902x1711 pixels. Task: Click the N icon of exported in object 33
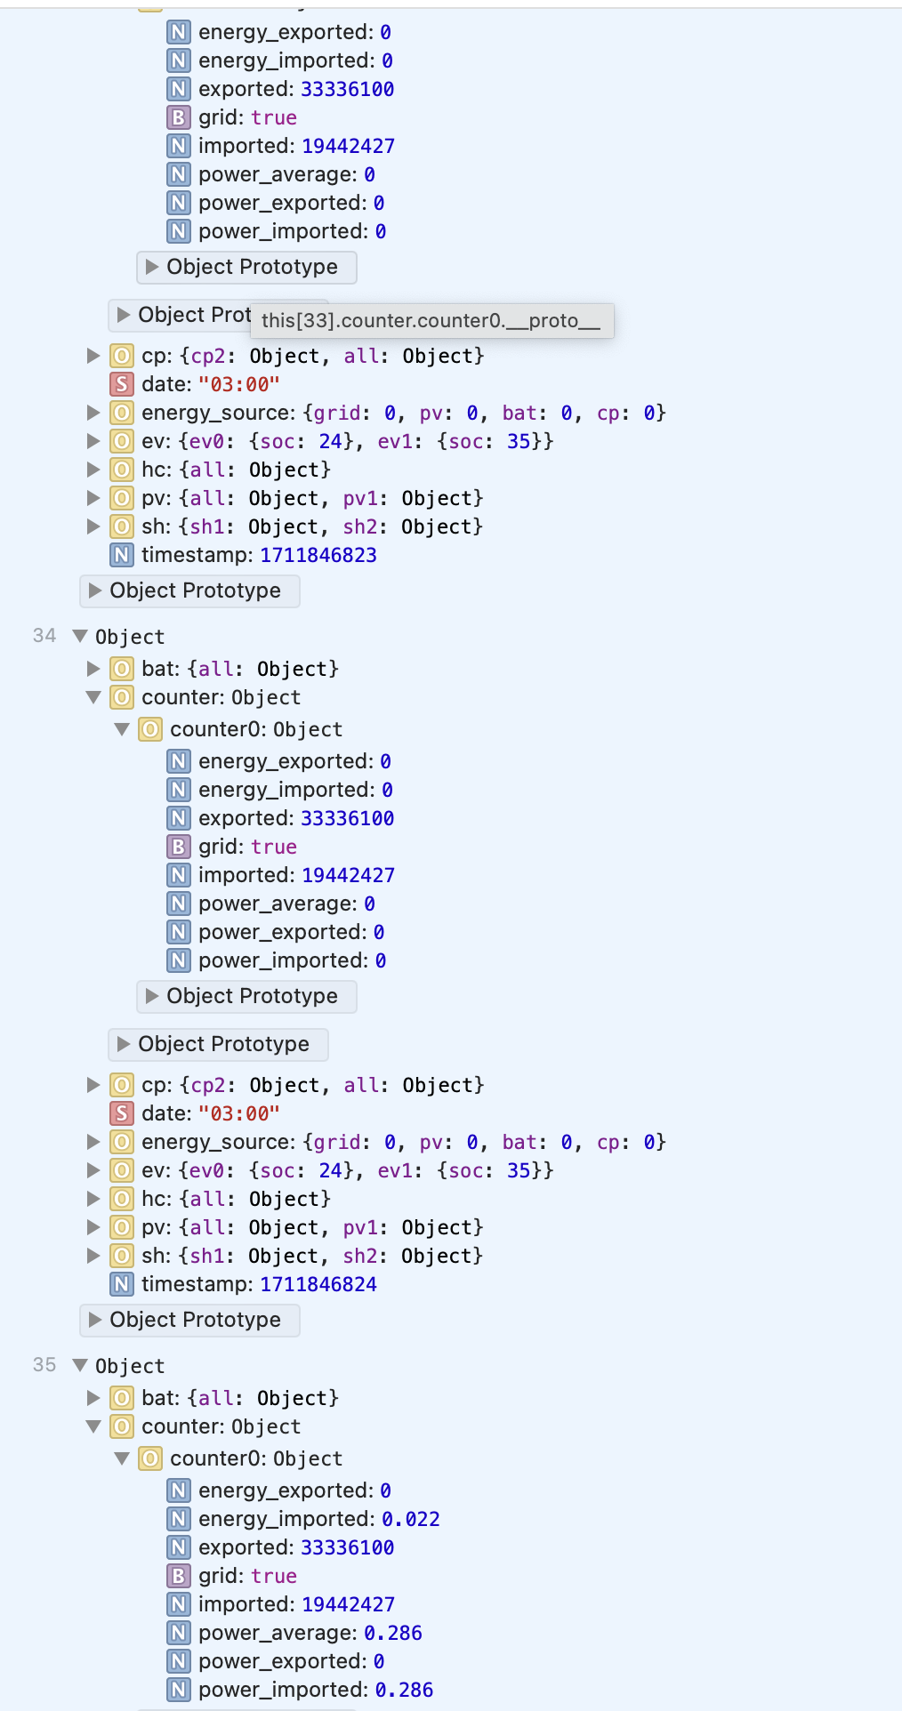[x=179, y=89]
